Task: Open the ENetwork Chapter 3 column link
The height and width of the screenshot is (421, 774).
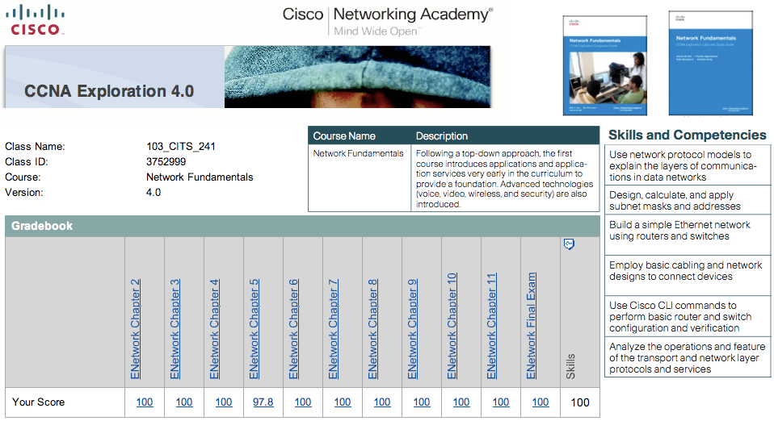Action: click(175, 329)
